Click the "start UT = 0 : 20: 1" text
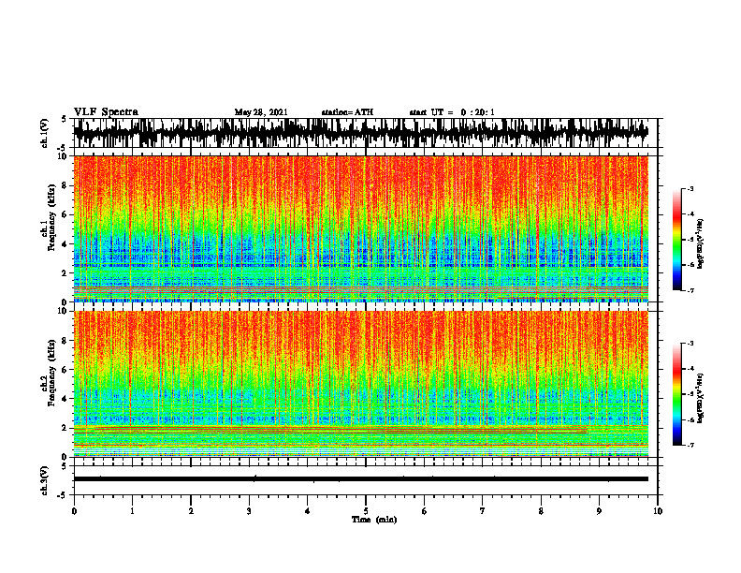 click(452, 112)
